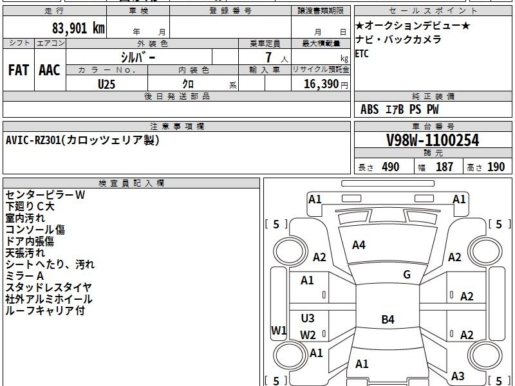Click the 外装色 header

click(153, 44)
